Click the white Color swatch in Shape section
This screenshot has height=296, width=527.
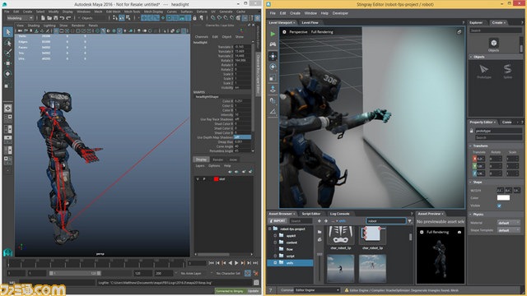503,198
